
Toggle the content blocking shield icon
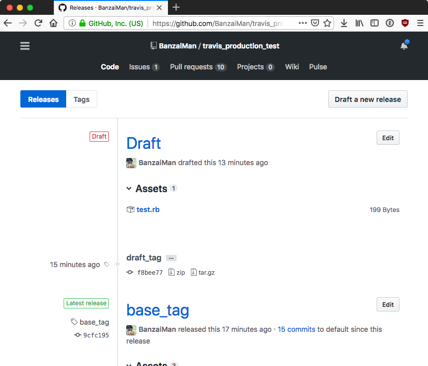tap(315, 23)
